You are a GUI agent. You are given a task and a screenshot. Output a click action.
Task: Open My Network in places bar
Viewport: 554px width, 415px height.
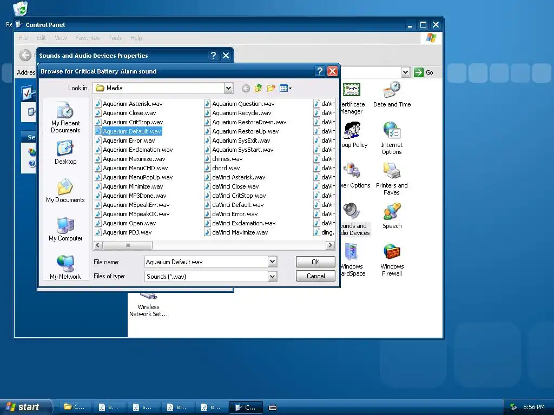point(65,267)
